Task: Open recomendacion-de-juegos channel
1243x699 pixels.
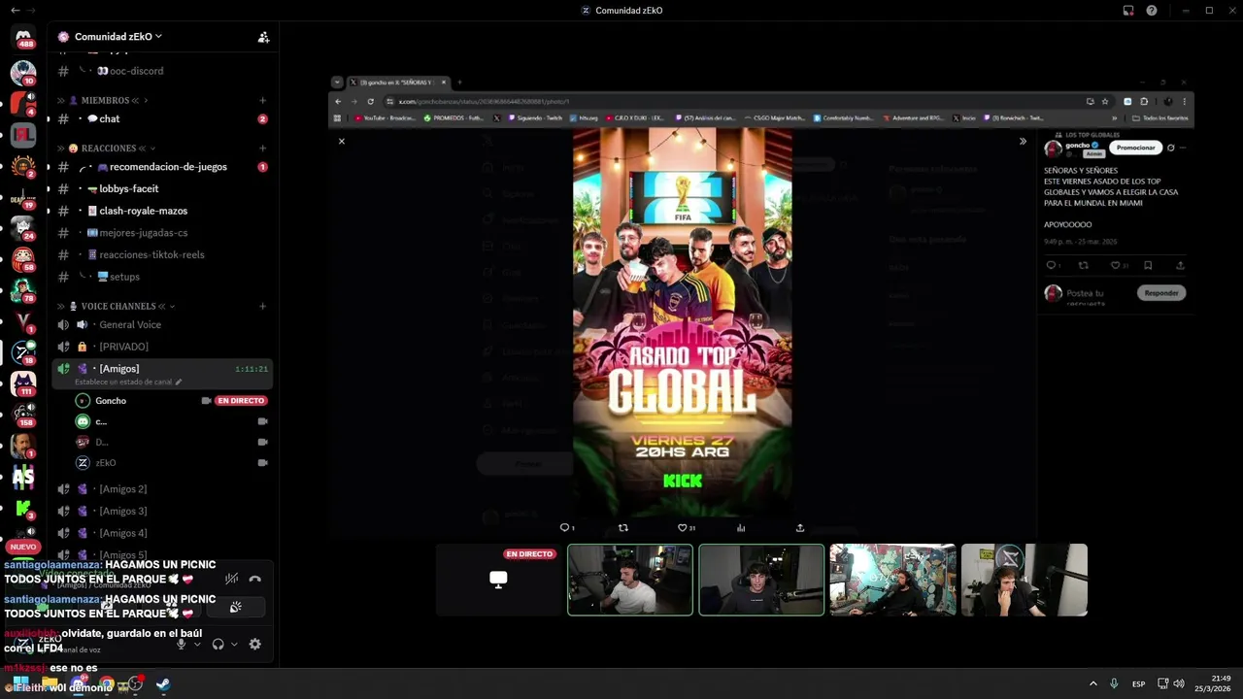Action: coord(161,167)
